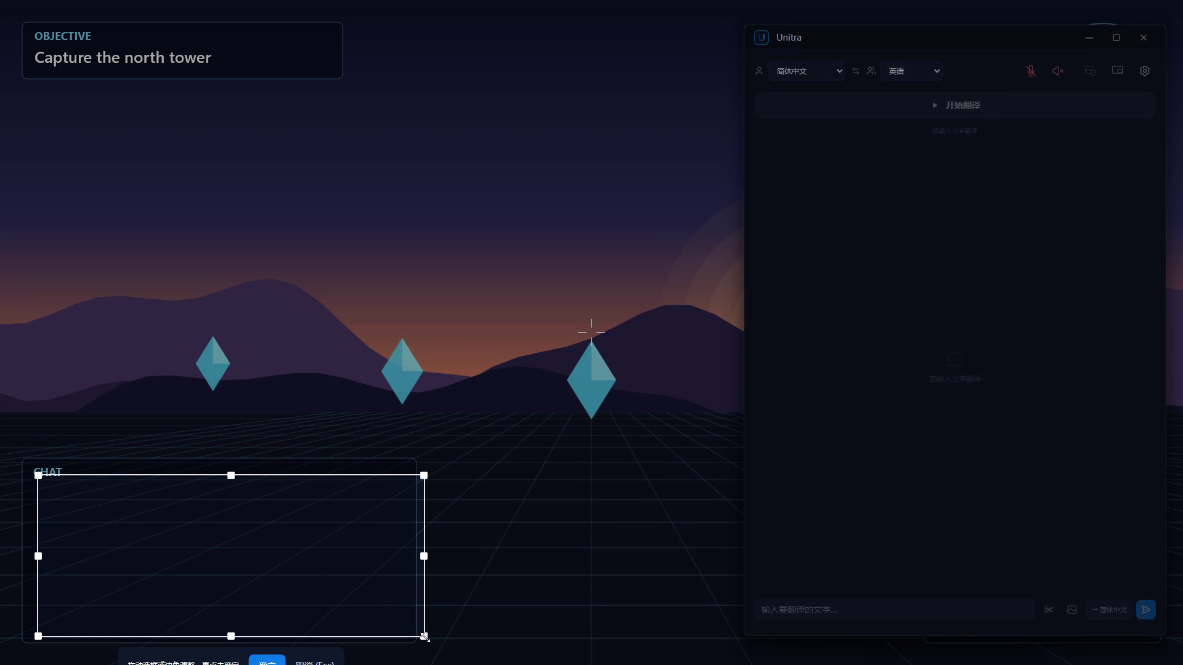Open the source language dropdown 简体中文
The height and width of the screenshot is (665, 1183).
pos(806,71)
